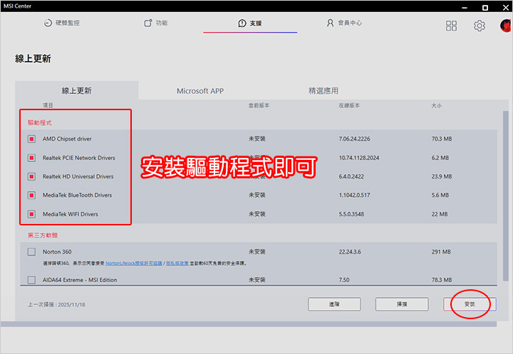Click the 掃描 scan button
This screenshot has width=513, height=354.
pos(402,304)
